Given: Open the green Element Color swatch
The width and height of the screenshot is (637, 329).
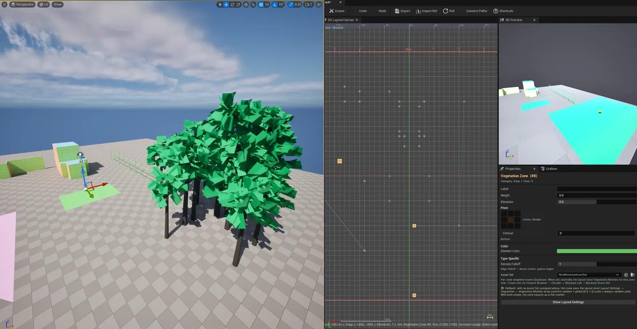Looking at the screenshot, I should (x=597, y=251).
